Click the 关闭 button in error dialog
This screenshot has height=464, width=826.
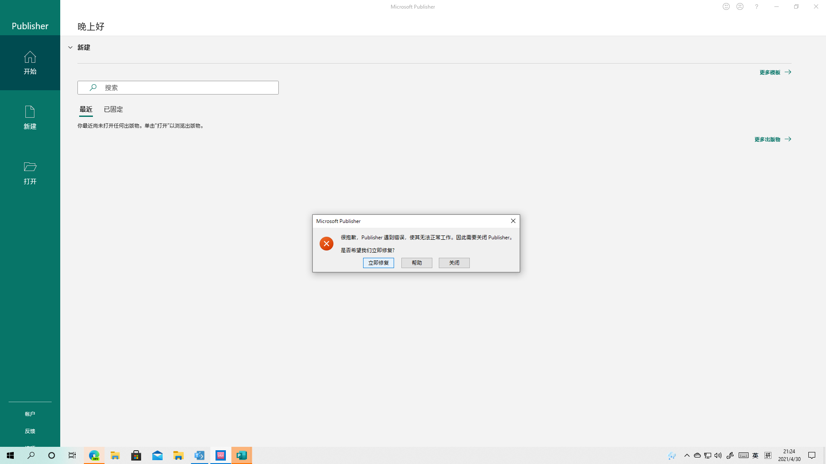click(454, 263)
